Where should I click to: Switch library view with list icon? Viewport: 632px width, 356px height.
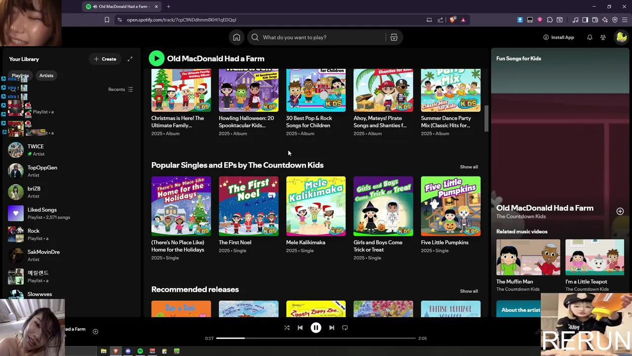[x=130, y=89]
